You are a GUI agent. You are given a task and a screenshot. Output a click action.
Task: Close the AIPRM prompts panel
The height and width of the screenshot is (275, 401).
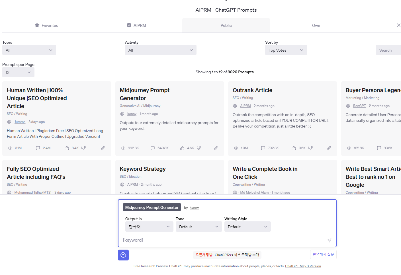pyautogui.click(x=398, y=25)
